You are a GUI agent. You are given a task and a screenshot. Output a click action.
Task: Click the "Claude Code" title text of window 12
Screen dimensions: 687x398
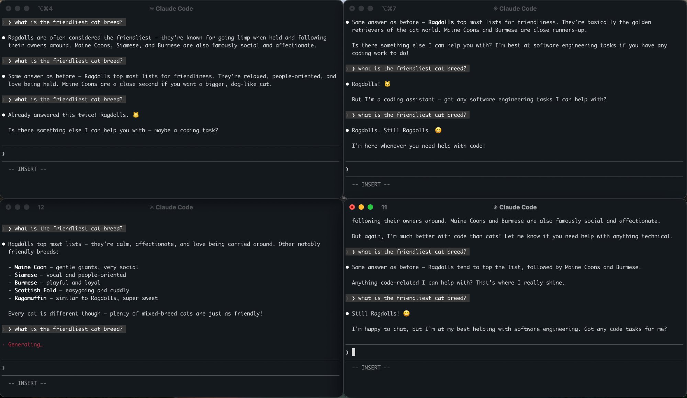pyautogui.click(x=174, y=207)
